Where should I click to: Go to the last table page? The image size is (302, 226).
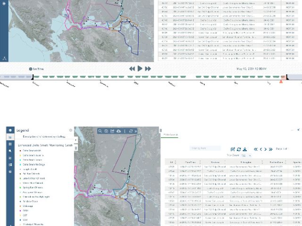coord(270,149)
